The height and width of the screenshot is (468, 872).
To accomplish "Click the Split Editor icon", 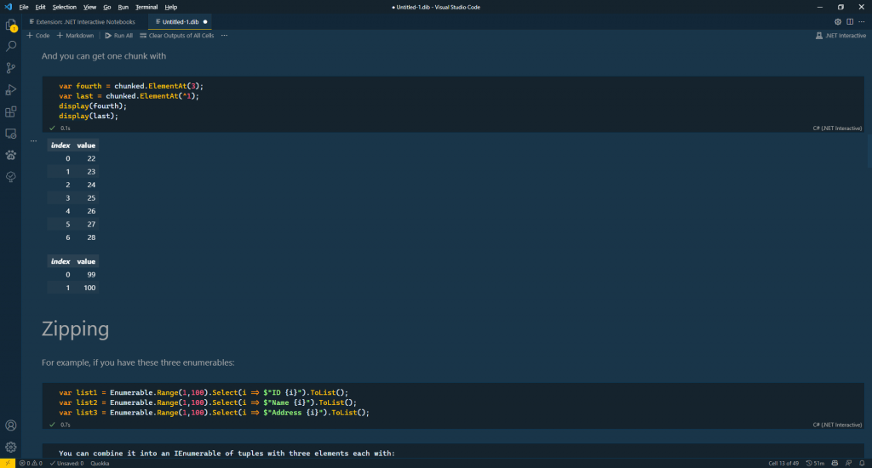I will coord(850,21).
